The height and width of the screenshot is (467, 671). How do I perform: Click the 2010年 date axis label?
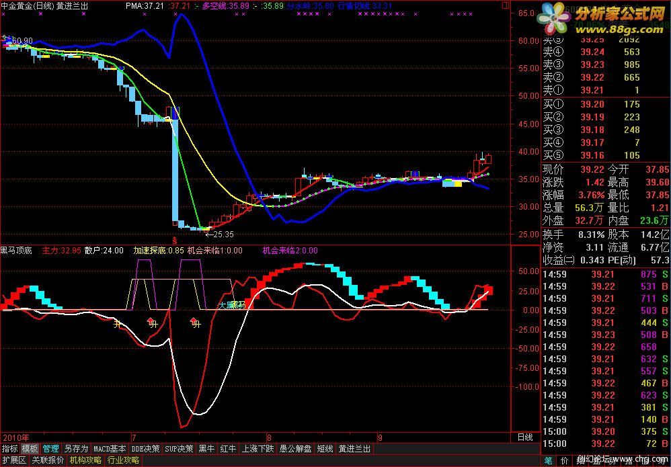coord(16,438)
